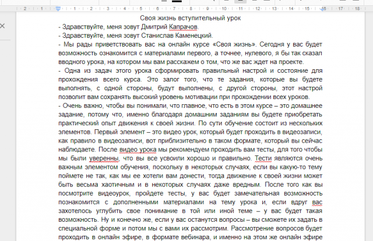373x241 pixels.
Task: Click the title line 'Своя жизнь вступительный урок'
Action: pyautogui.click(x=191, y=18)
